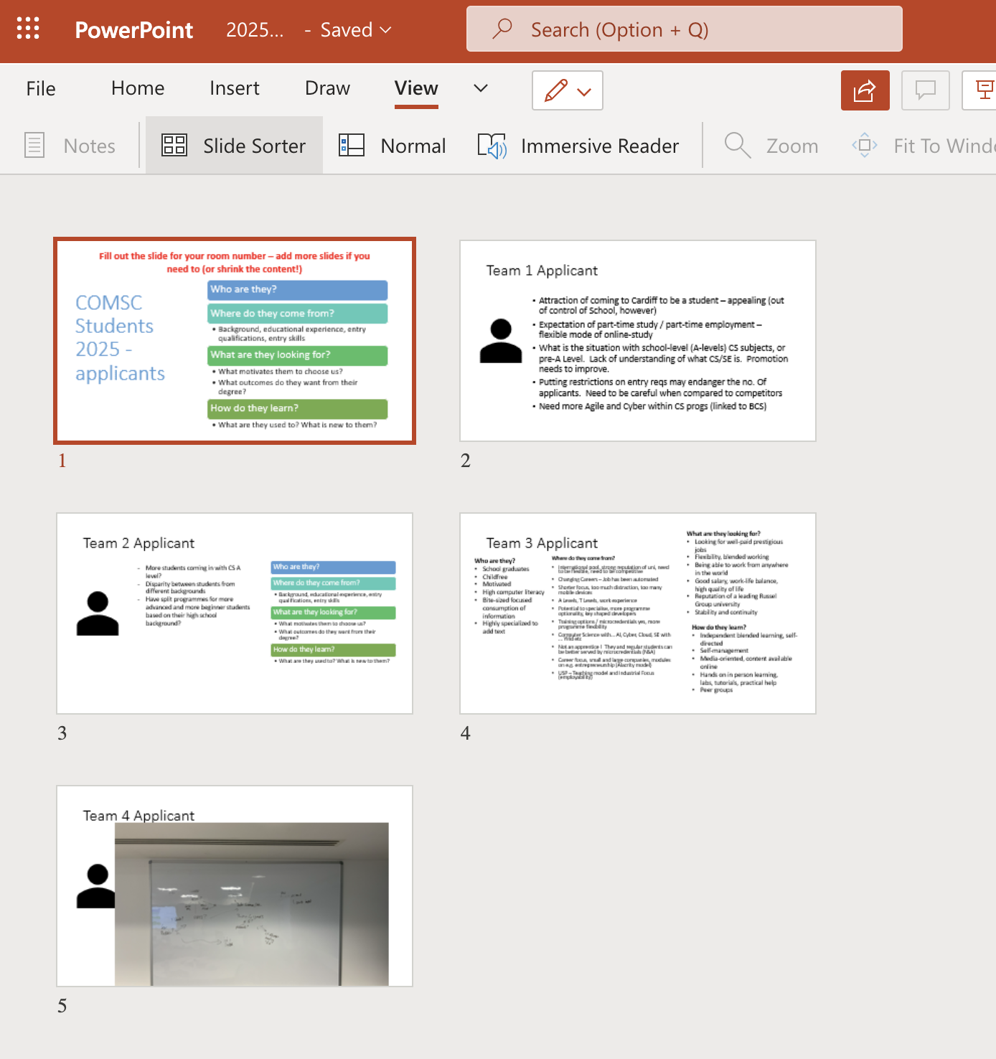
Task: Click Fit To Window button
Action: 924,146
